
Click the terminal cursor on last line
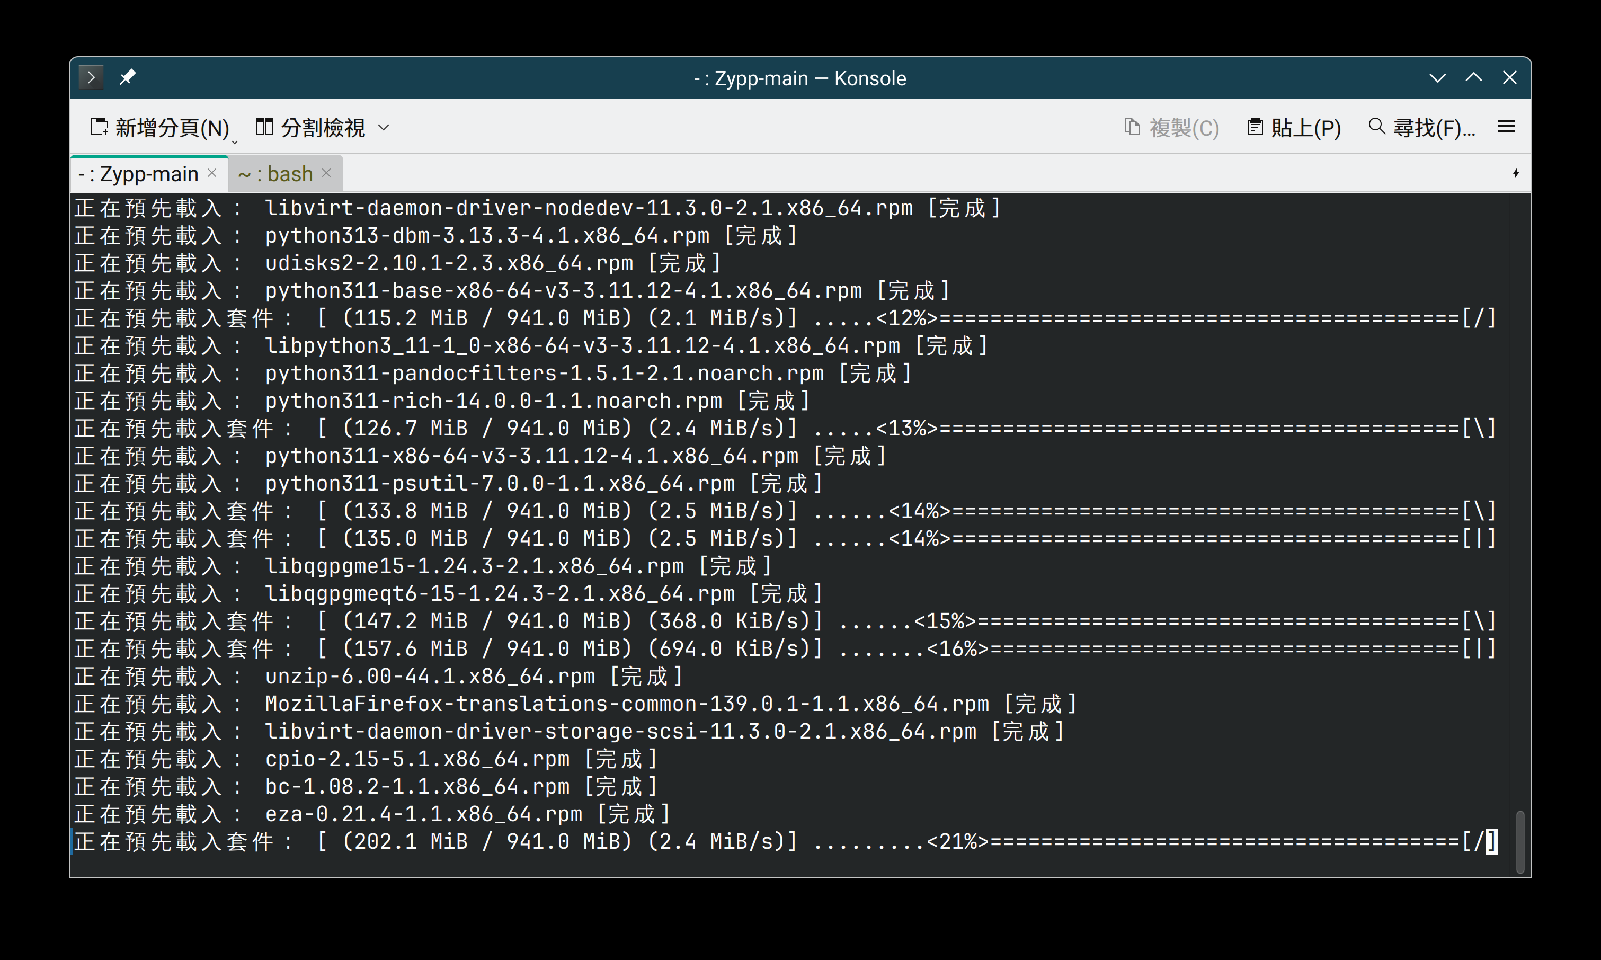pyautogui.click(x=1491, y=842)
